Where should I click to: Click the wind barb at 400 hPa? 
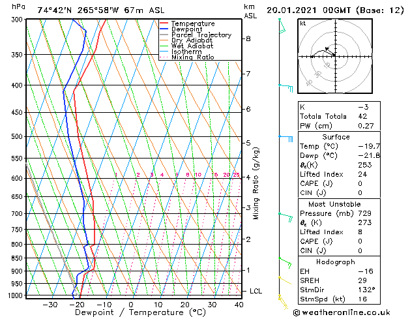pos(285,86)
